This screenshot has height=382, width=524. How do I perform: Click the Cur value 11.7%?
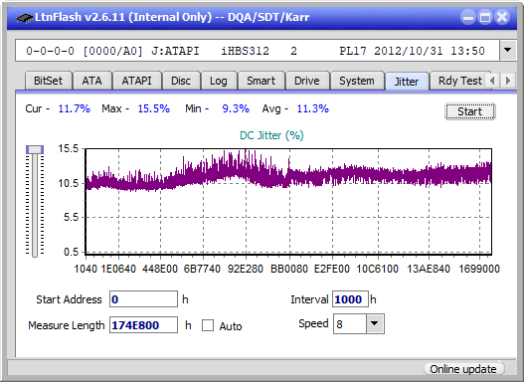[75, 108]
